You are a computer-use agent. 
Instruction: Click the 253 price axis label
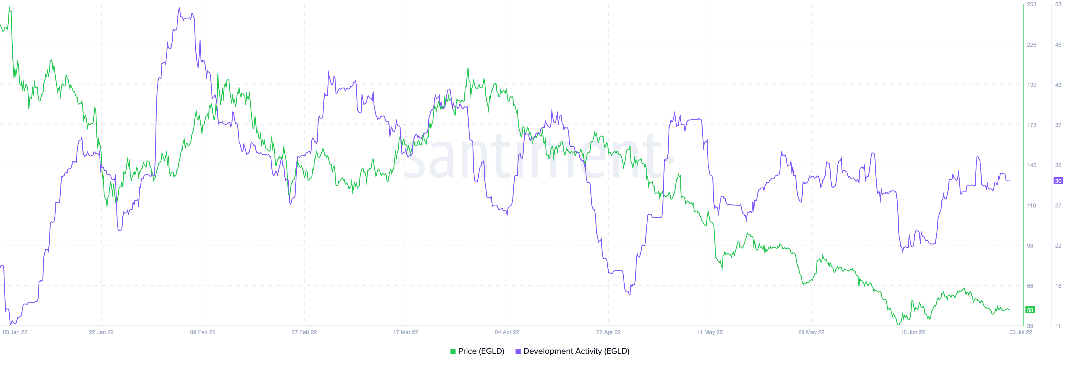[1031, 4]
